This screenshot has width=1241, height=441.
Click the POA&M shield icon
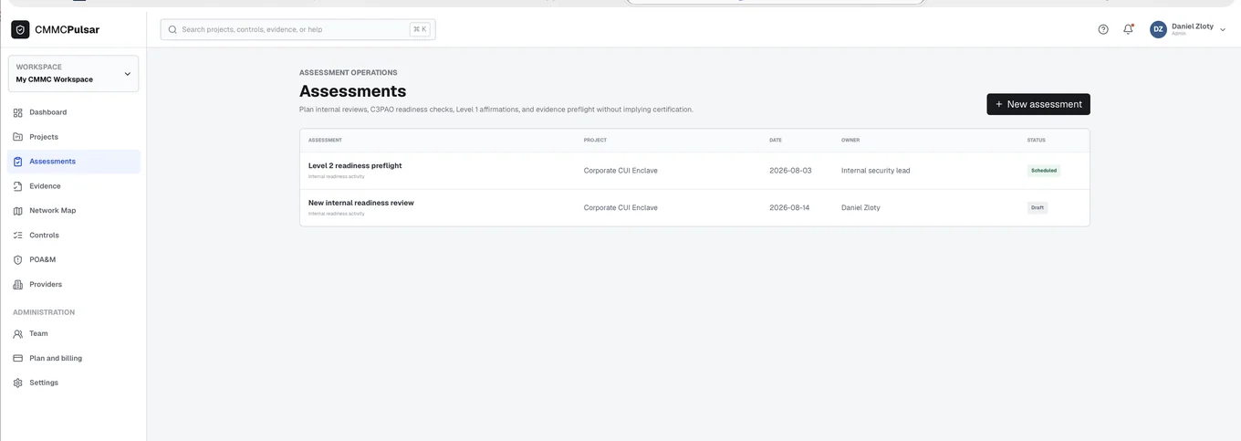17,260
